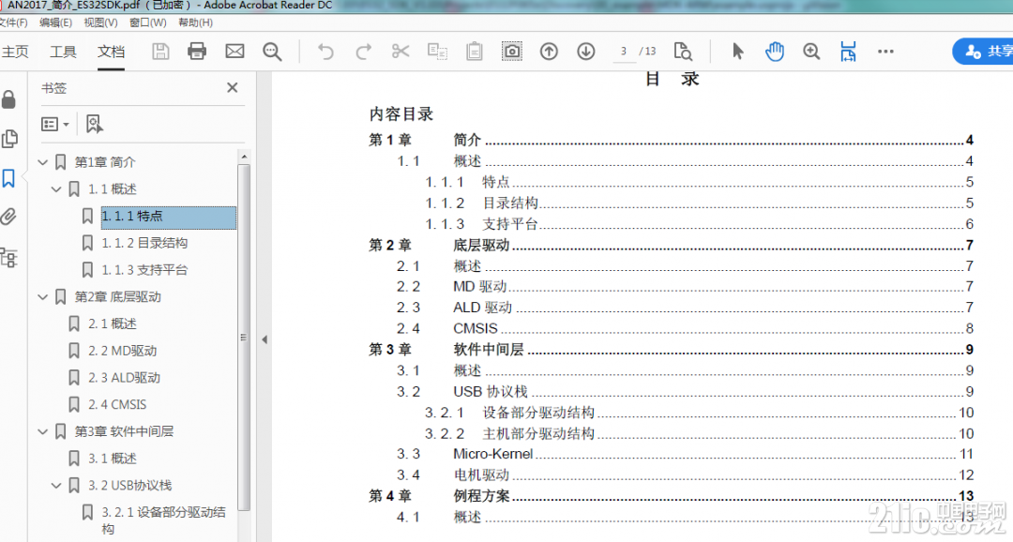Click the Paste clipboard icon
The height and width of the screenshot is (542, 1013).
click(475, 51)
